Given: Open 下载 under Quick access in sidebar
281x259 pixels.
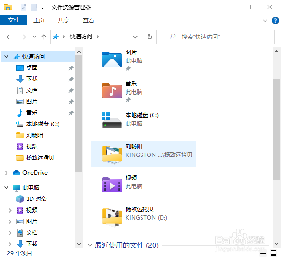Looking at the screenshot, I should click(x=32, y=79).
